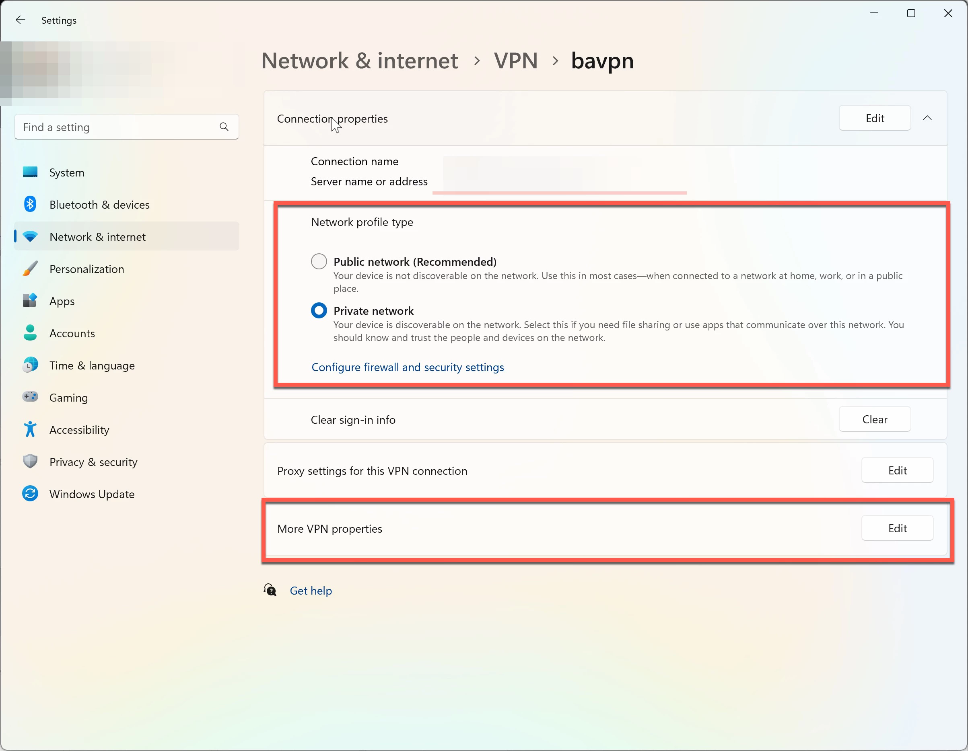This screenshot has width=968, height=751.
Task: Collapse the Connection properties section chevron
Action: tap(928, 118)
